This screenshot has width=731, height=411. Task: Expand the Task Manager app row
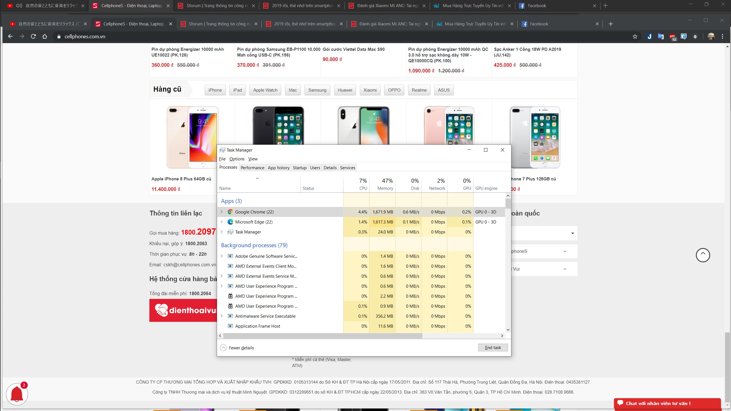[x=222, y=232]
